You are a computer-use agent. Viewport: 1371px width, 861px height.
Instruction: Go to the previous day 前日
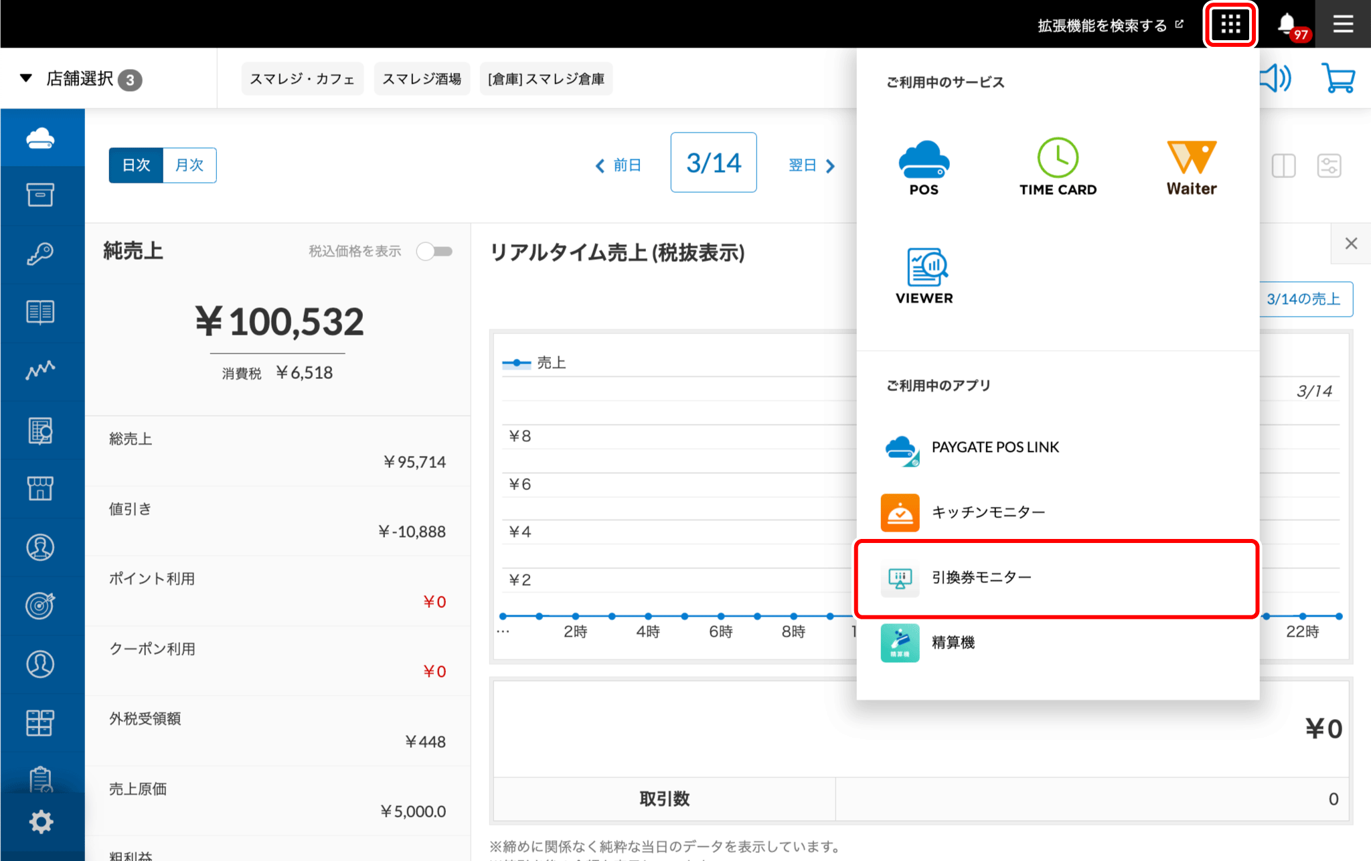619,165
